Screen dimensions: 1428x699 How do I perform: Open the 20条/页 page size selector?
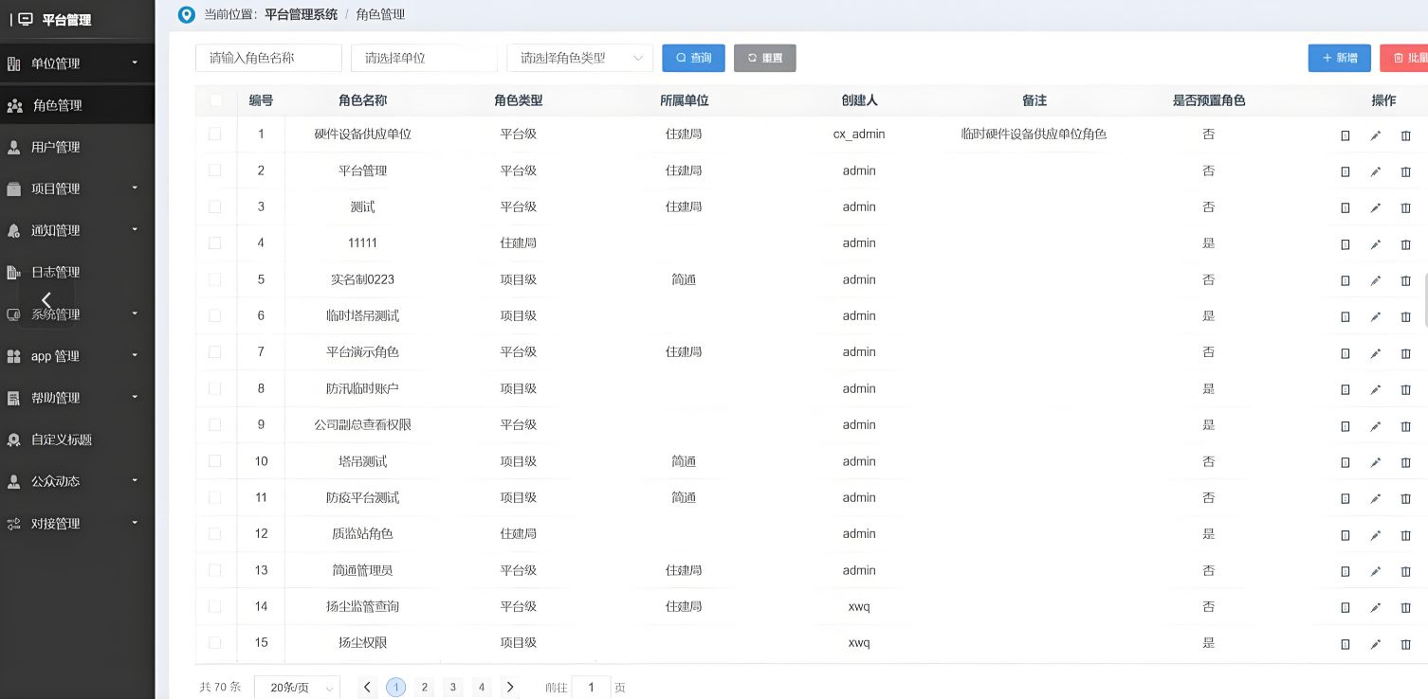tap(297, 687)
